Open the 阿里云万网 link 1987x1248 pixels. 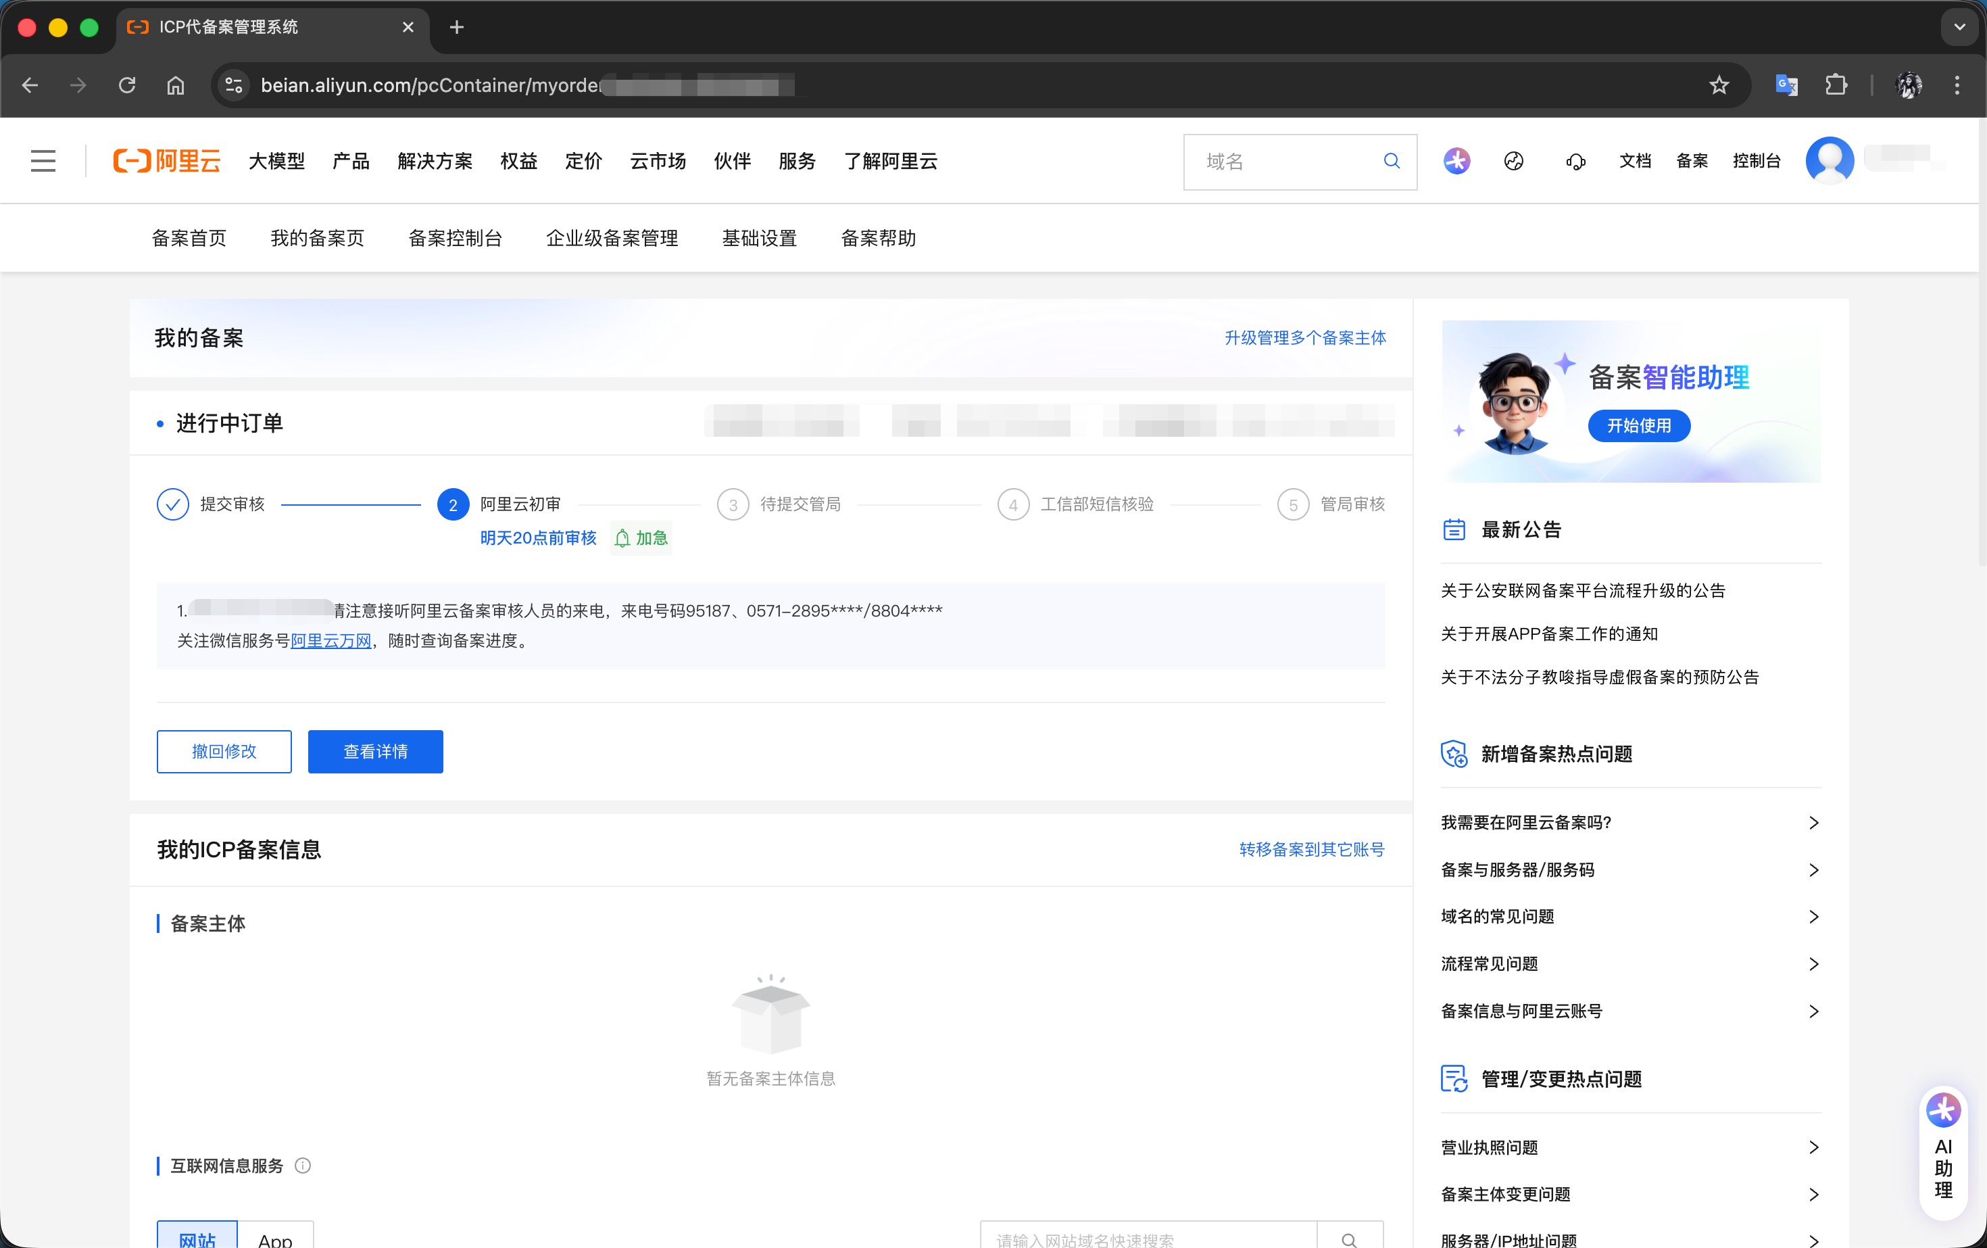[331, 640]
